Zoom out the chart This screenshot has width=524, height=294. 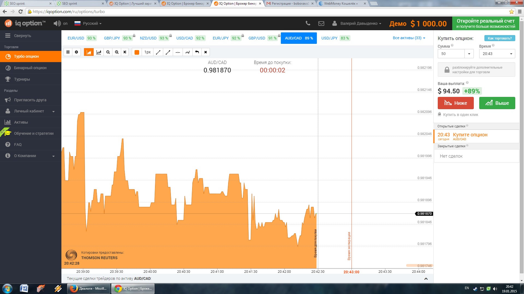[x=108, y=52]
